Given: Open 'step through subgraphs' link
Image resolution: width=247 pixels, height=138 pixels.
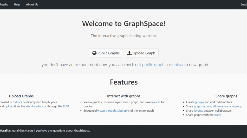Looking at the screenshot, I should (x=114, y=111).
